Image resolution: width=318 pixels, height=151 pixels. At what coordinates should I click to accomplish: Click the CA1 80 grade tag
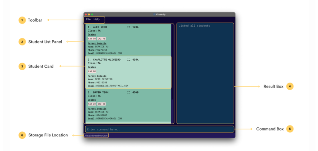coord(92,71)
